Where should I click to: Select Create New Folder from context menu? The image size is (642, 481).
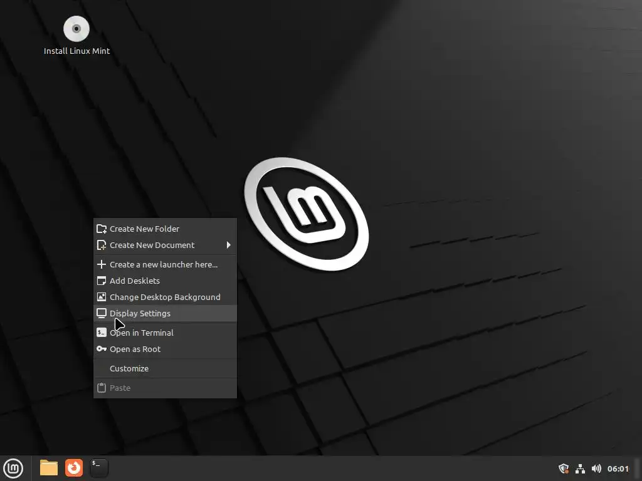click(165, 229)
